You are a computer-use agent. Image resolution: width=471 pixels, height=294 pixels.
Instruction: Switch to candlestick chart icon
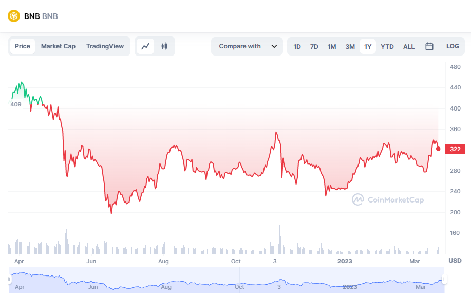coord(164,46)
